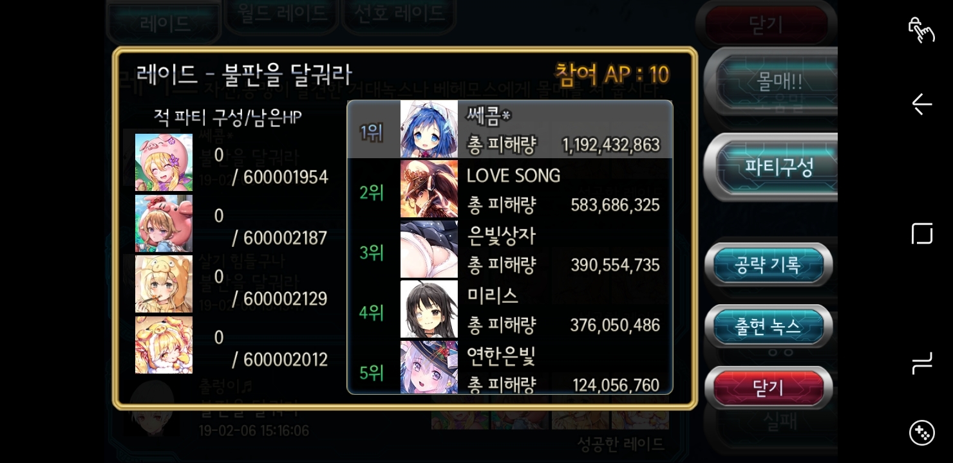
Task: Select the third enemy portrait in yellow pig costume
Action: coord(164,284)
